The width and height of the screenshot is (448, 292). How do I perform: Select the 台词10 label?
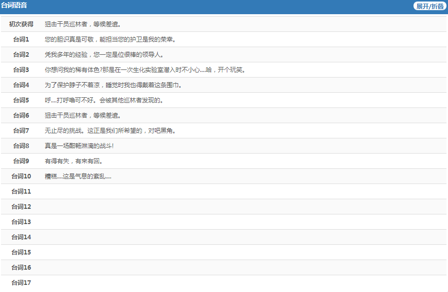pyautogui.click(x=21, y=176)
